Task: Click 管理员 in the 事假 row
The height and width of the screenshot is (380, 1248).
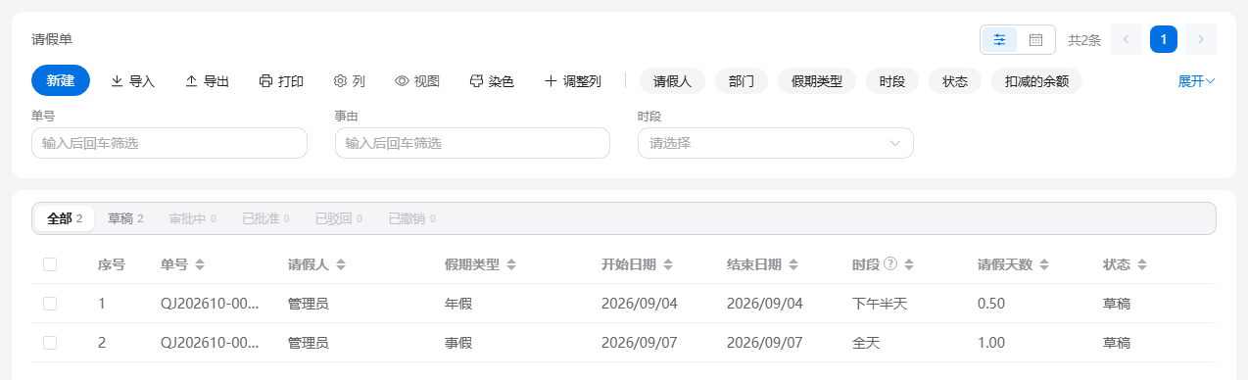Action: point(308,343)
